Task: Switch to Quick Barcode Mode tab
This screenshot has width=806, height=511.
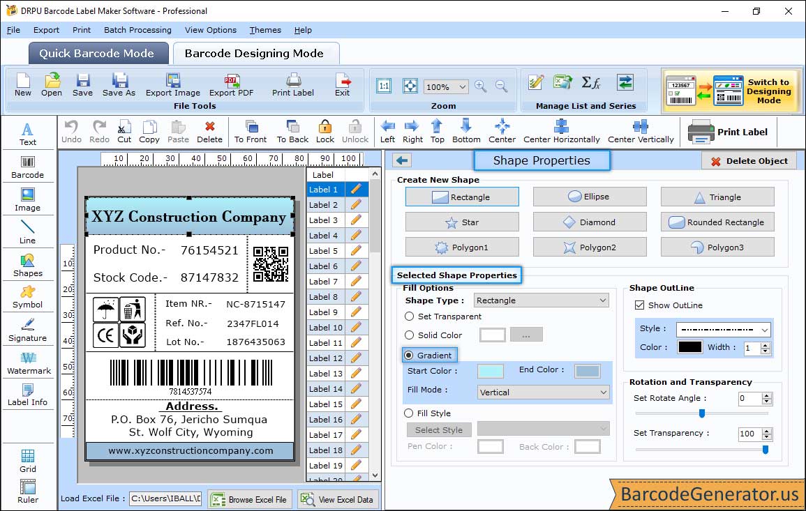Action: (x=98, y=54)
